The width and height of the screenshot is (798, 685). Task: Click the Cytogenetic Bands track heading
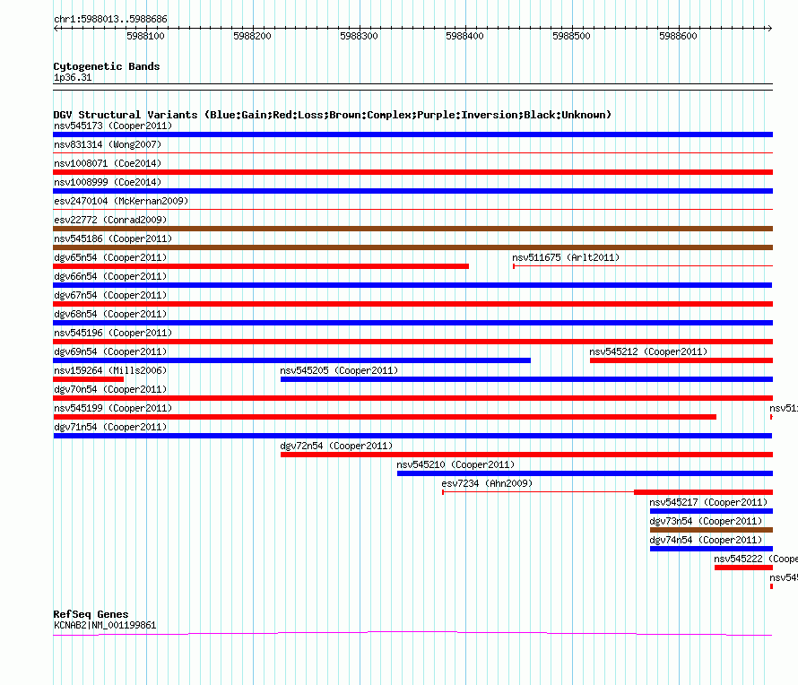[107, 66]
